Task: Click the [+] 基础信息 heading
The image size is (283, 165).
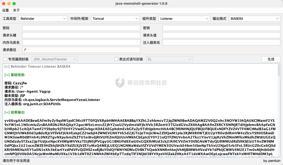Action: [x=15, y=75]
